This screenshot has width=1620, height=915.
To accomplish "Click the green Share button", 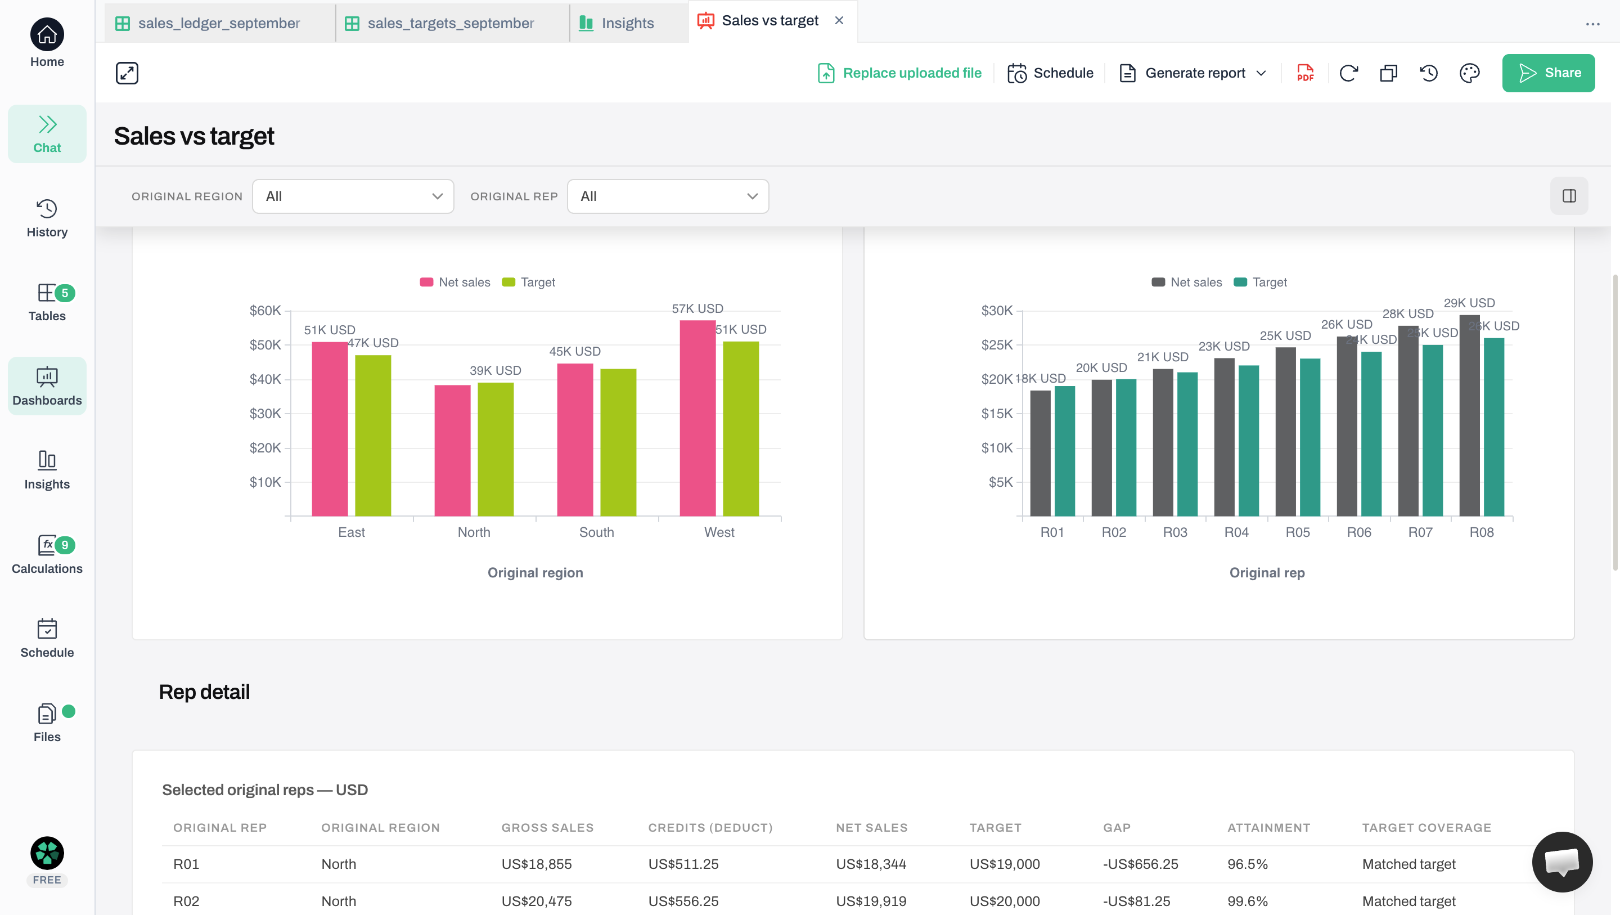I will tap(1549, 73).
